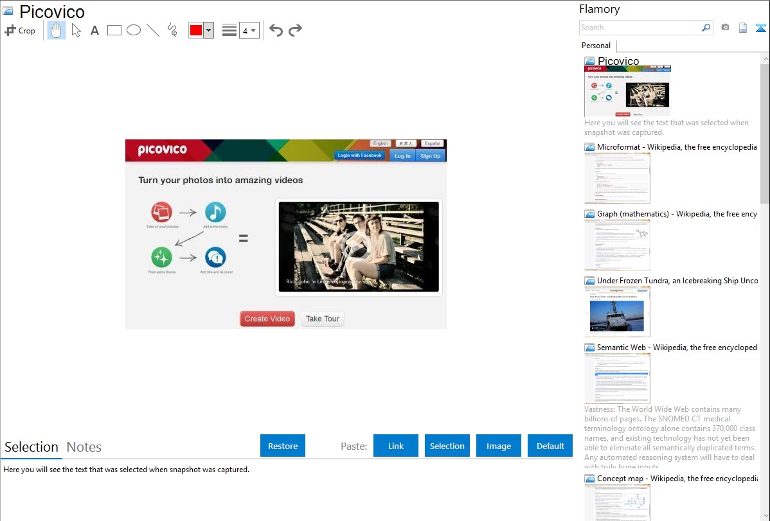Click the Picovico title in the snapshot list

click(618, 61)
